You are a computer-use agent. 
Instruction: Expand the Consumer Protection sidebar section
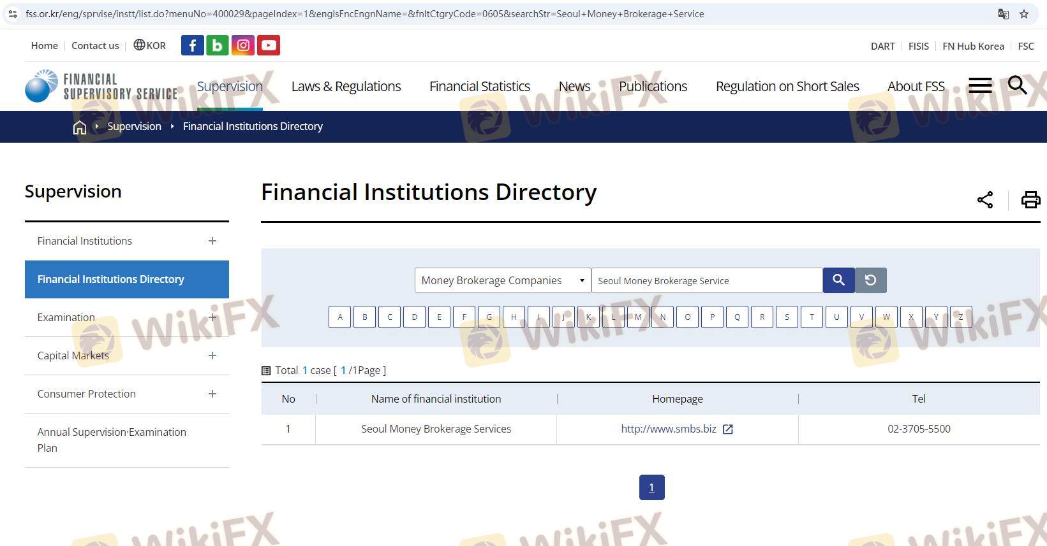click(x=212, y=394)
